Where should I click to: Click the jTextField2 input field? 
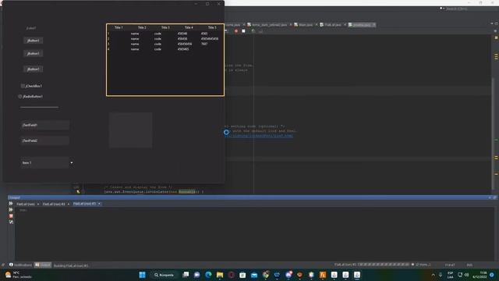45,140
